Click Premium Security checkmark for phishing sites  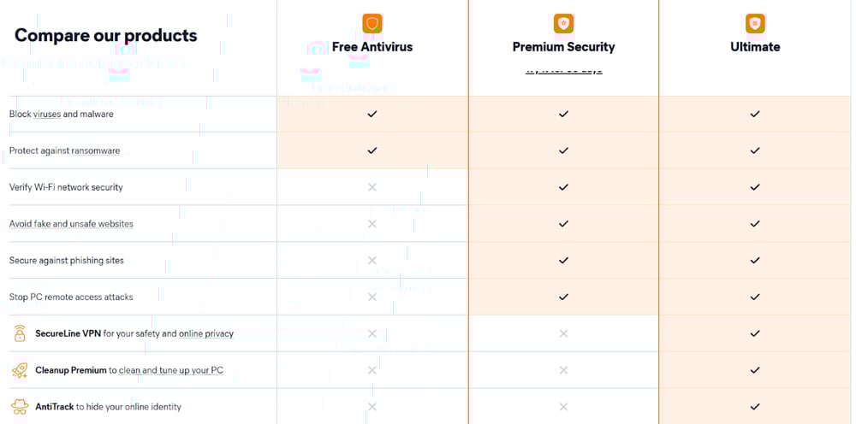pyautogui.click(x=563, y=260)
